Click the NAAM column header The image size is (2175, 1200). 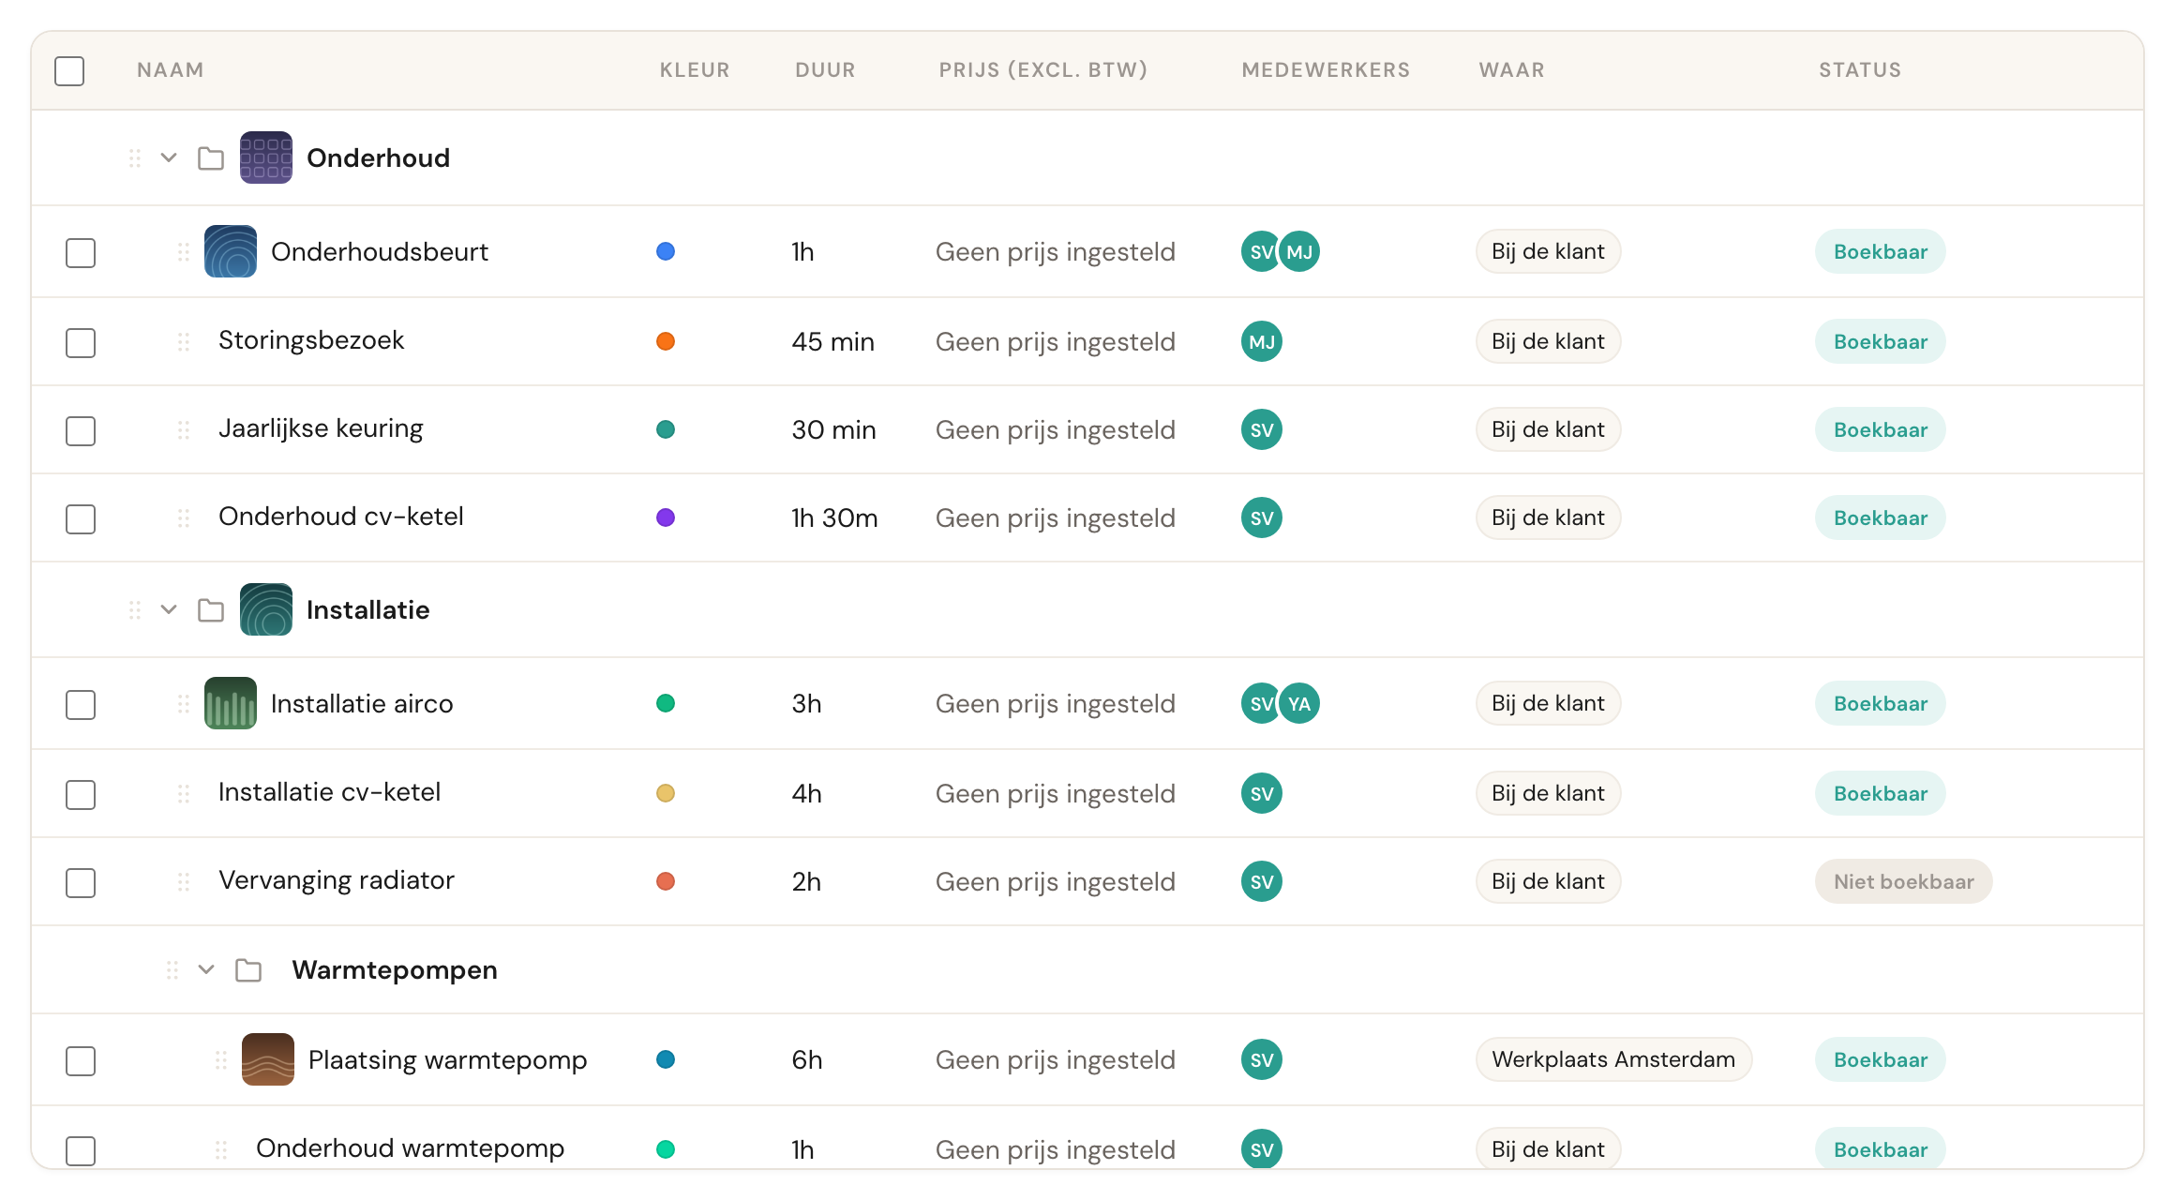pyautogui.click(x=171, y=70)
